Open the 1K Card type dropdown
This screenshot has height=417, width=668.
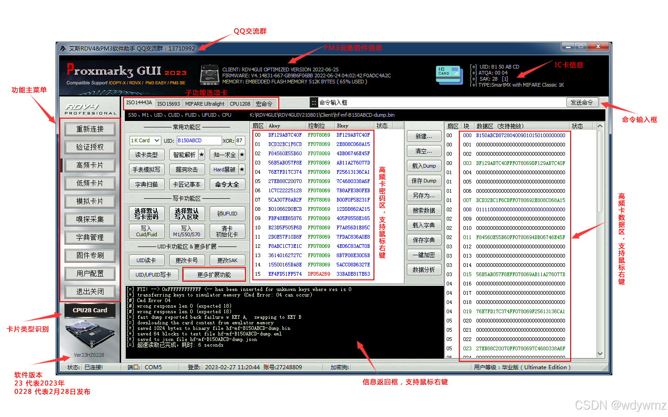point(145,140)
